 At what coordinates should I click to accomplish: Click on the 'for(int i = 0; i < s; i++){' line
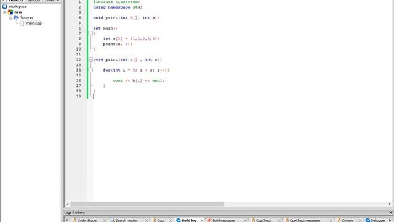pos(136,70)
